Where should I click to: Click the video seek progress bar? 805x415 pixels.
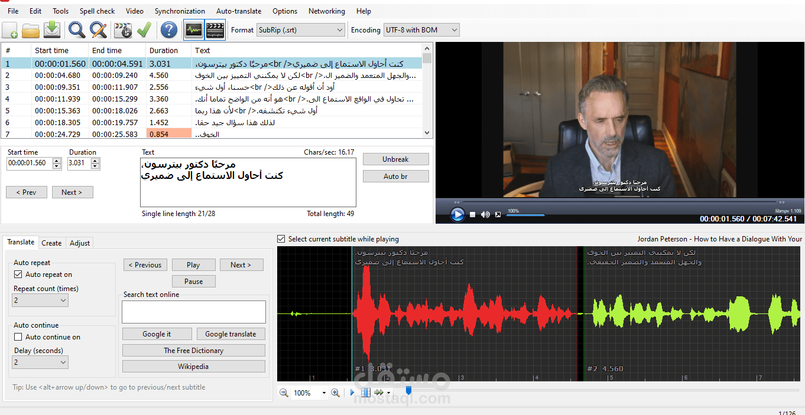coord(619,202)
